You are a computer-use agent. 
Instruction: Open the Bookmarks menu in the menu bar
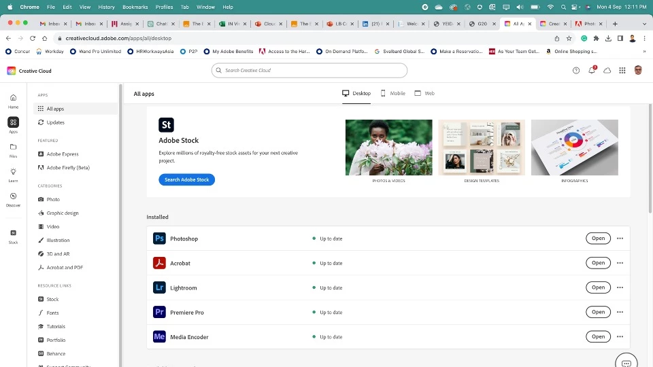135,7
